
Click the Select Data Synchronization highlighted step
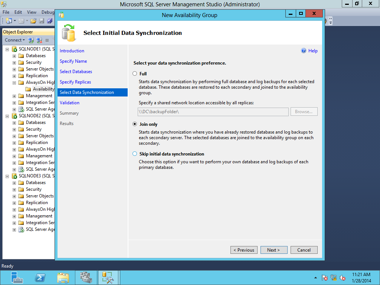pos(92,92)
